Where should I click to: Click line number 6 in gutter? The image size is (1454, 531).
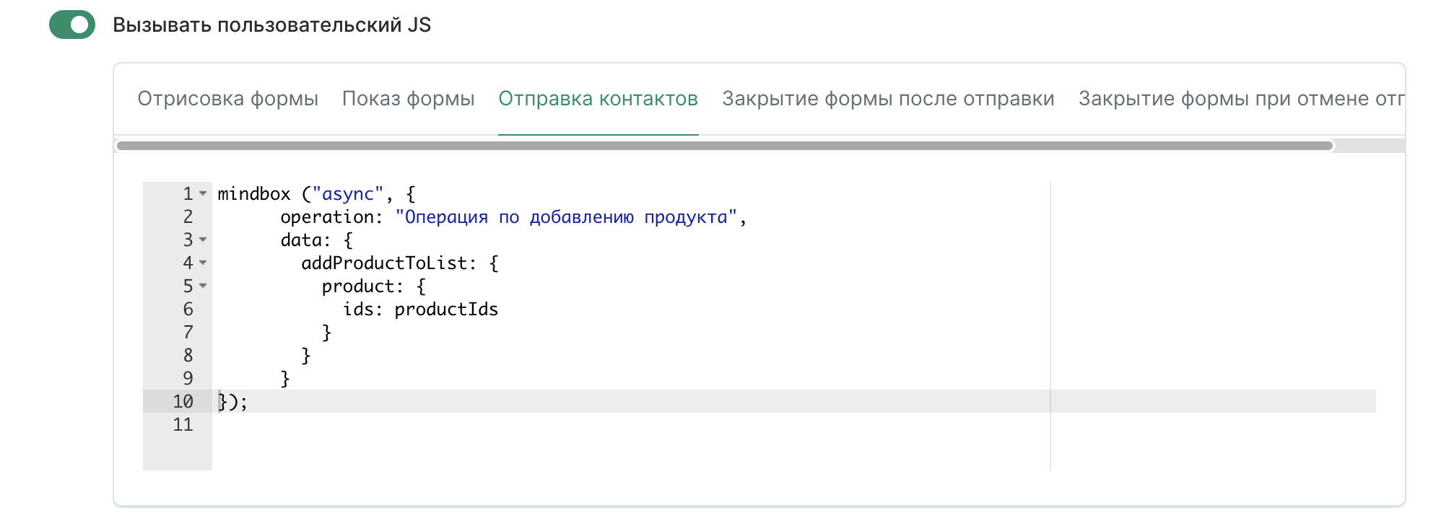click(x=188, y=309)
